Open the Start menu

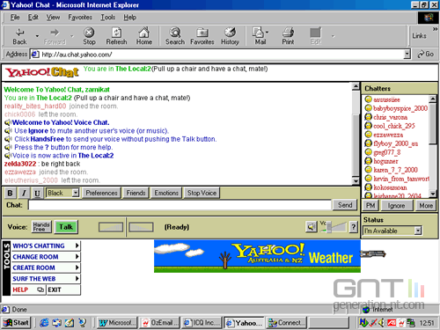click(x=16, y=323)
